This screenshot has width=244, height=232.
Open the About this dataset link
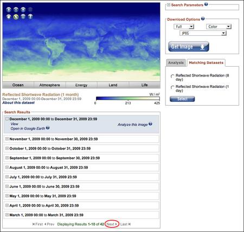pos(18,102)
